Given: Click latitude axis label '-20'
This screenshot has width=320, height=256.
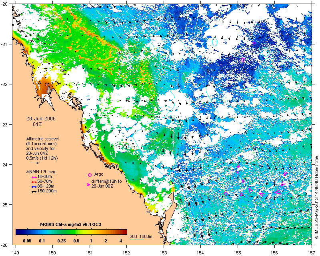Looking at the screenshot, I should coord(4,4).
